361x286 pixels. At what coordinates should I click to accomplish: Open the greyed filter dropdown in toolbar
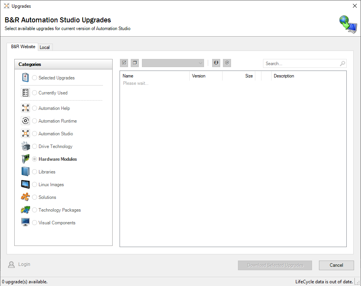[x=173, y=63]
